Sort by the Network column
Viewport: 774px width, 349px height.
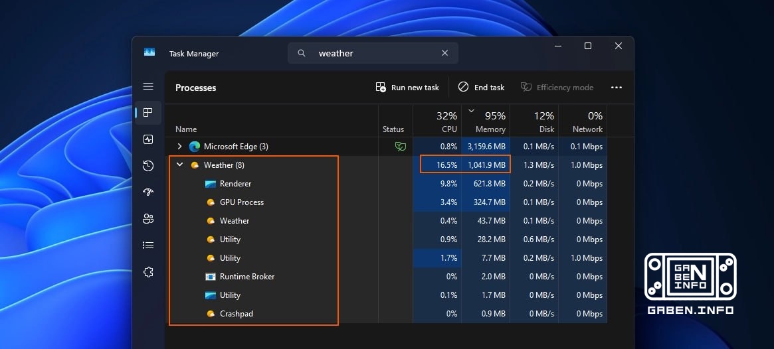[583, 122]
